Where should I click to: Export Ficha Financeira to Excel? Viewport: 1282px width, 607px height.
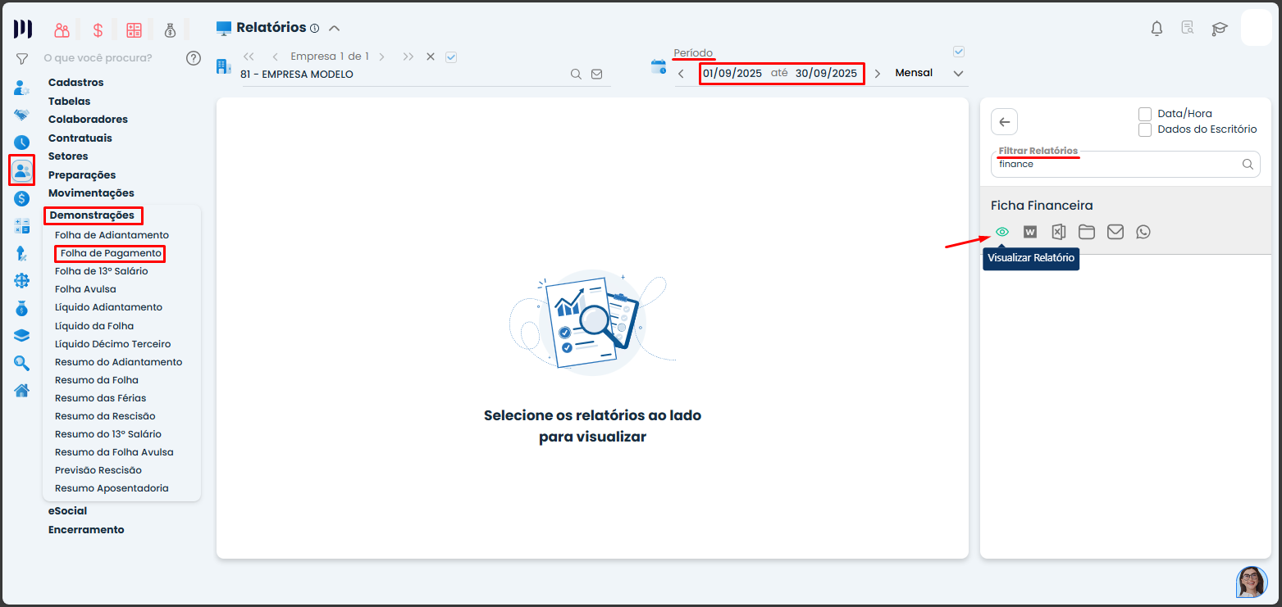pyautogui.click(x=1058, y=232)
